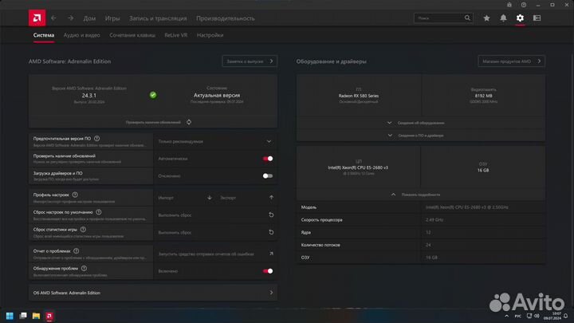Image resolution: width=574 pixels, height=323 pixels.
Task: Expand Сведения о ПО и драйвере section
Action: (x=421, y=135)
